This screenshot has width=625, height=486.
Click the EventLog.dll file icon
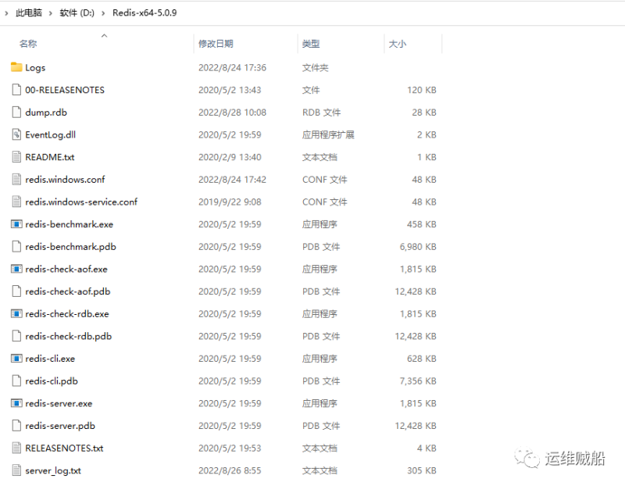(17, 134)
